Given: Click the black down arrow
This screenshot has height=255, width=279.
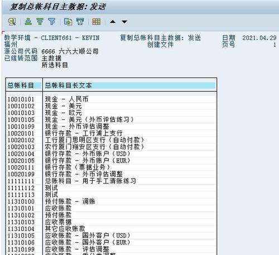Looking at the screenshot, I should [x=124, y=22].
